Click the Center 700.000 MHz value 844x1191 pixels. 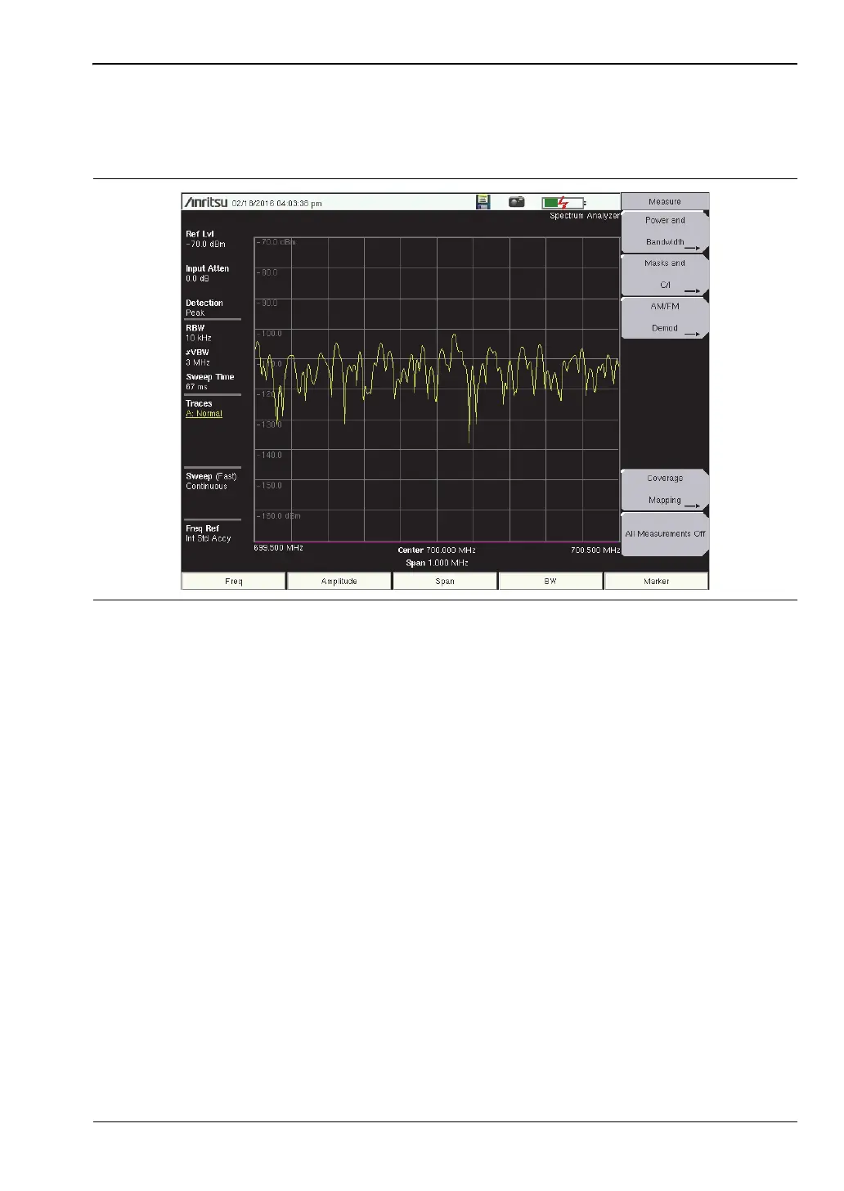click(437, 551)
